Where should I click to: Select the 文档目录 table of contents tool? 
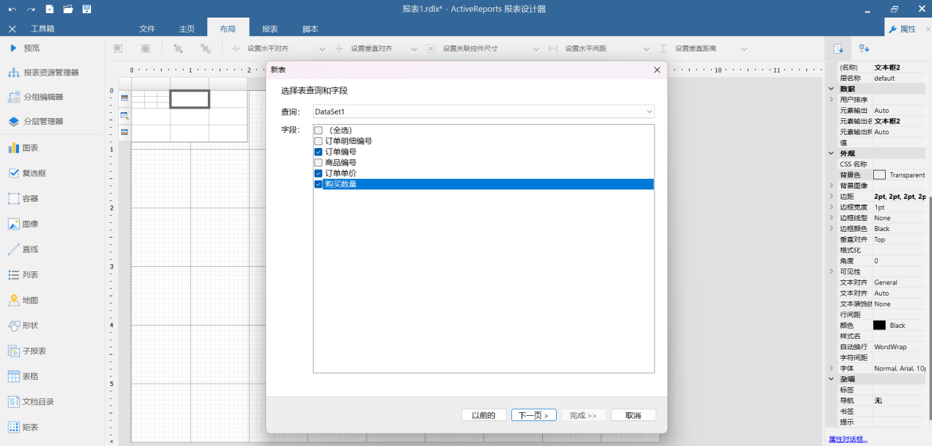click(31, 402)
